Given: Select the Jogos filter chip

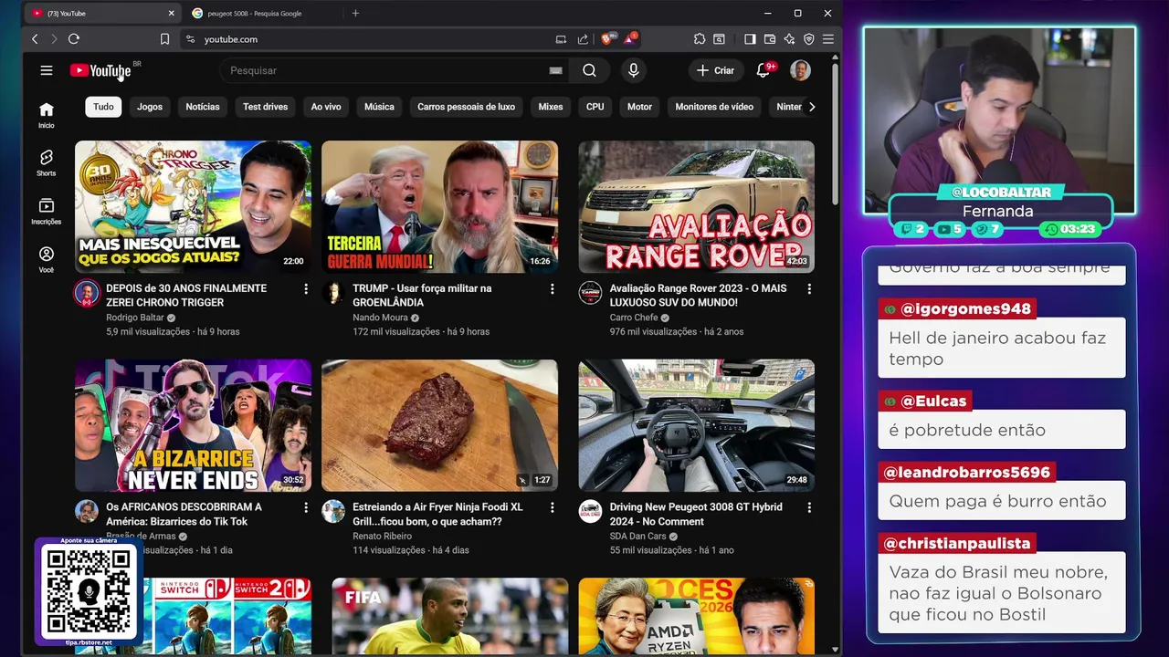Looking at the screenshot, I should (150, 107).
